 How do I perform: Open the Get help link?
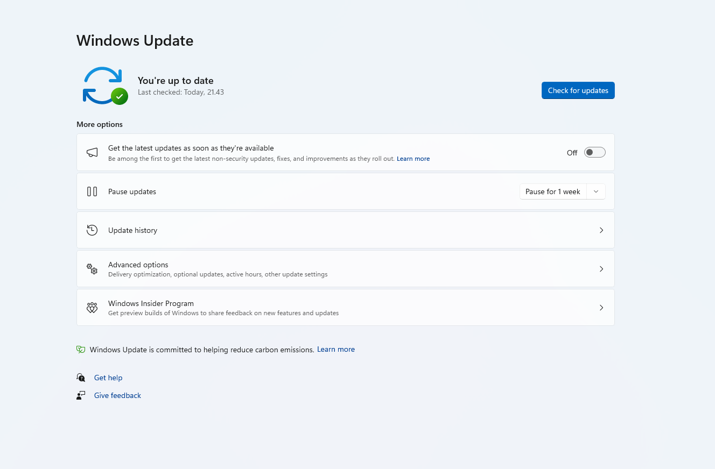pyautogui.click(x=108, y=378)
